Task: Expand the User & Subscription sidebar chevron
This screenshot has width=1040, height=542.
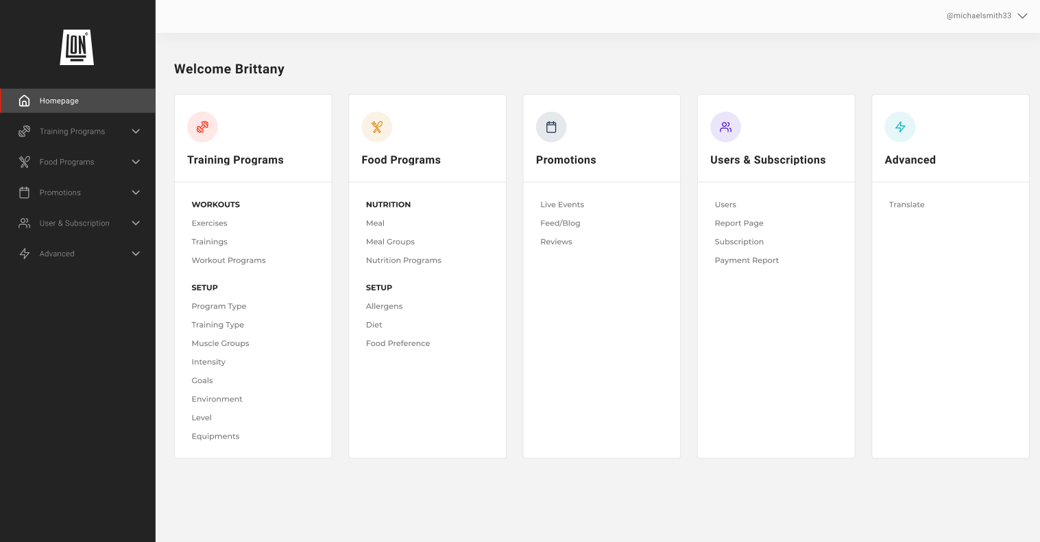Action: [x=136, y=223]
